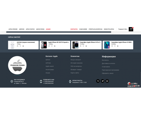Image resolution: width=141 pixels, height=115 pixels.
Task: Click the Moscow Phones footer logo
Action: point(17,65)
